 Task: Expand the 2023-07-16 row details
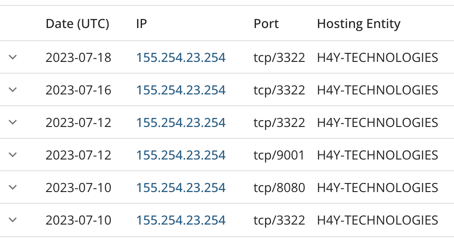(13, 89)
